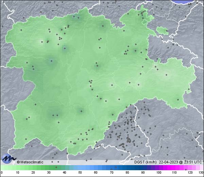Image resolution: width=204 pixels, height=177 pixels.
Task: Click the scale label 130
Action: tap(201, 173)
